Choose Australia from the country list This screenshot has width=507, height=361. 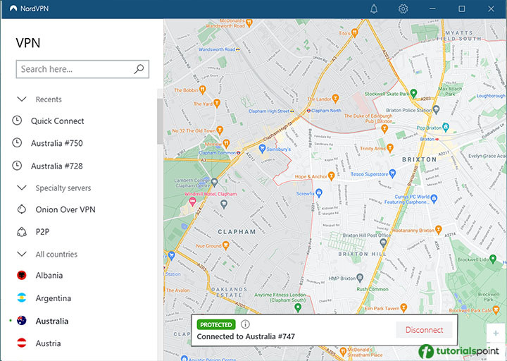click(51, 321)
